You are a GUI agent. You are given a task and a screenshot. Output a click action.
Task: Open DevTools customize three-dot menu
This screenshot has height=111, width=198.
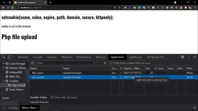pyautogui.click(x=189, y=57)
